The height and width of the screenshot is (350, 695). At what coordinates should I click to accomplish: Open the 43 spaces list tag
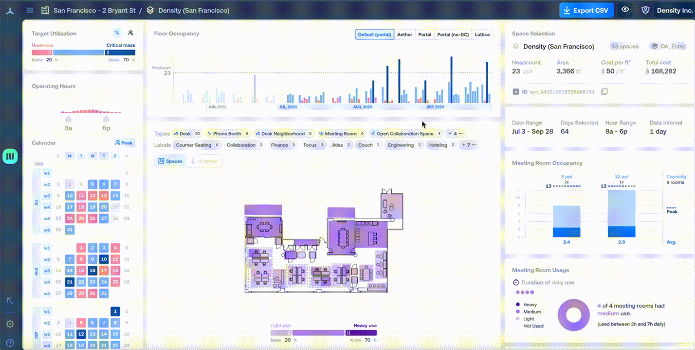[625, 47]
